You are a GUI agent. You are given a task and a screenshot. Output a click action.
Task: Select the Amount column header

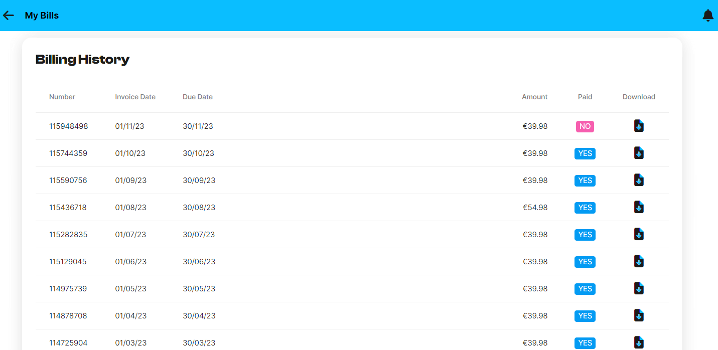coord(534,97)
